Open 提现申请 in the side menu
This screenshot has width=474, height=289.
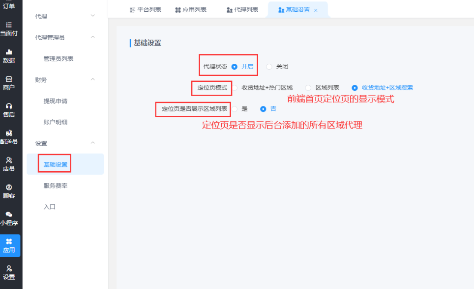pyautogui.click(x=56, y=101)
